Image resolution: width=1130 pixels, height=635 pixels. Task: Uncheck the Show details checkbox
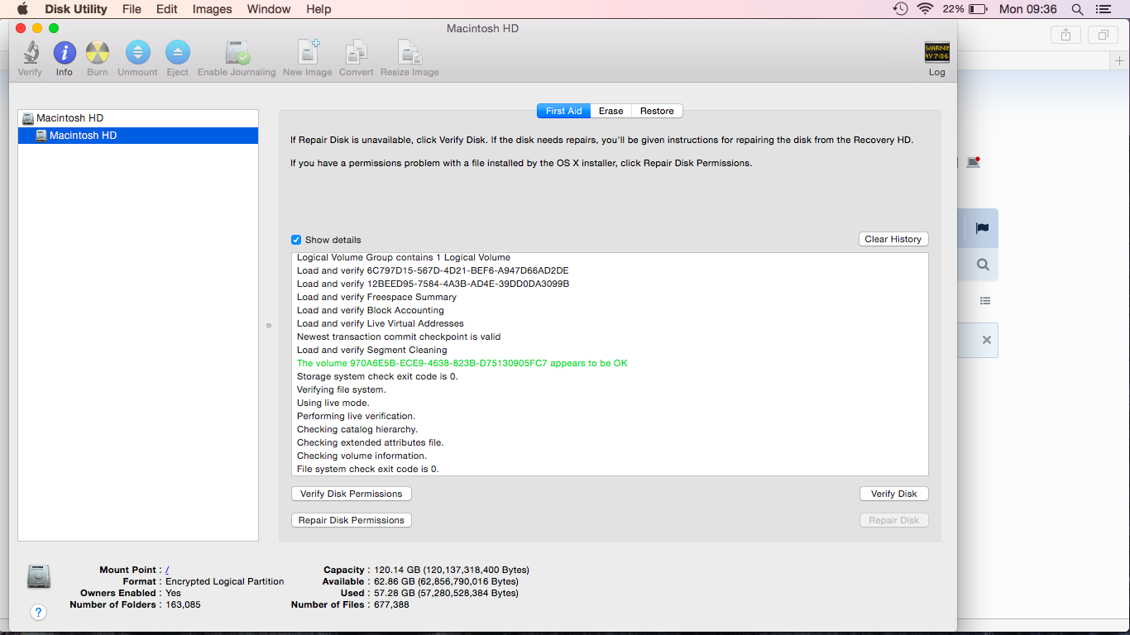[x=296, y=240]
